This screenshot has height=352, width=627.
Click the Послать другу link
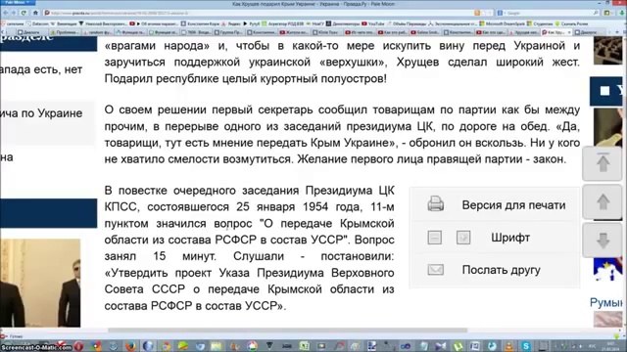point(501,270)
